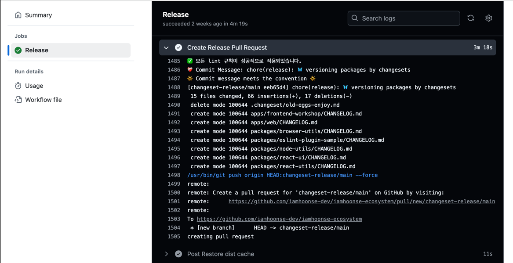Viewport: 513px width, 263px height.
Task: Click the success check on Create Release Pull Request
Action: coord(178,48)
